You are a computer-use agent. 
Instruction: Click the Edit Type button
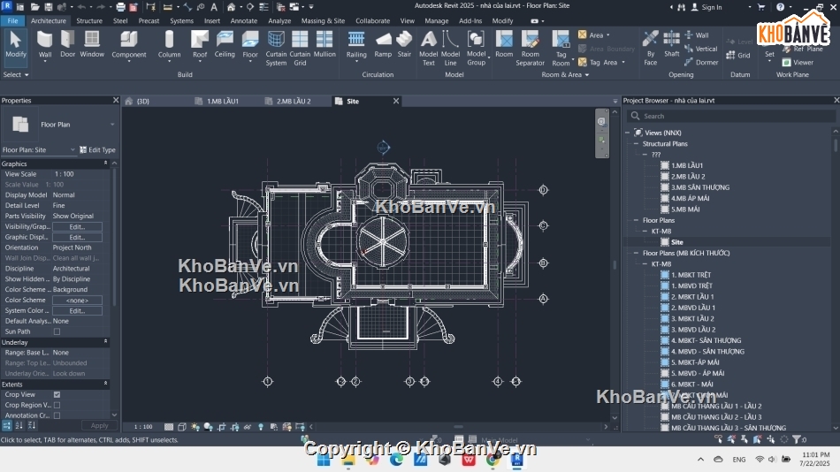(97, 150)
